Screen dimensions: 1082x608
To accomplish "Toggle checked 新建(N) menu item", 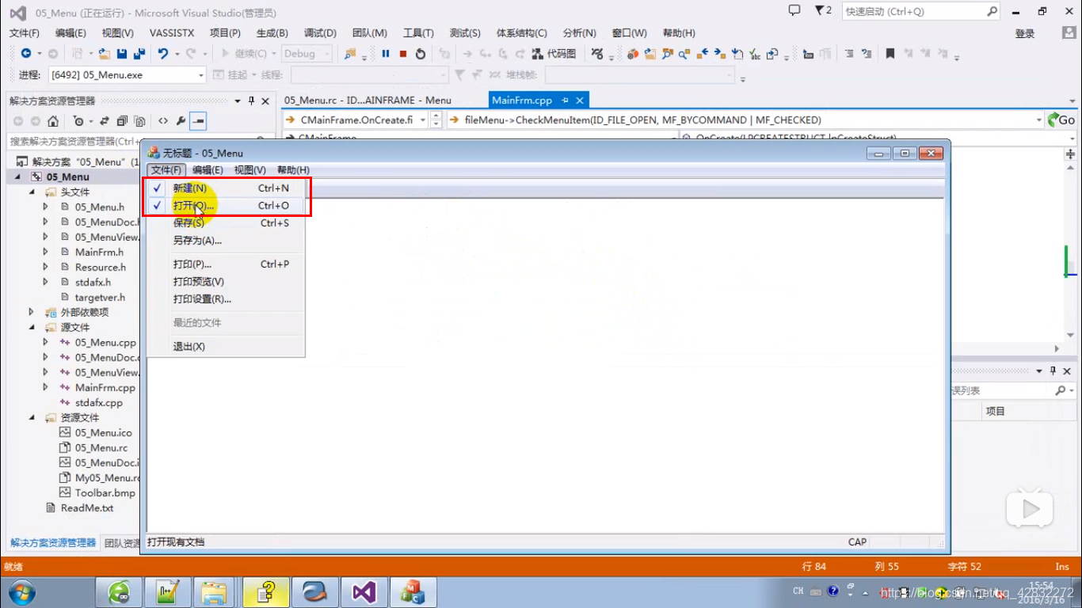I will 226,188.
